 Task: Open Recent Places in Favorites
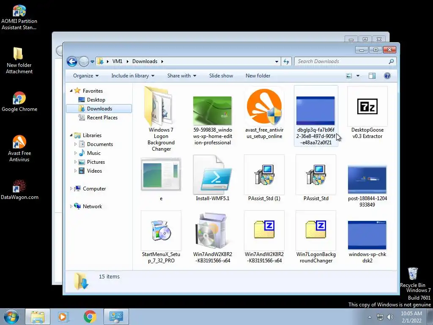point(102,118)
